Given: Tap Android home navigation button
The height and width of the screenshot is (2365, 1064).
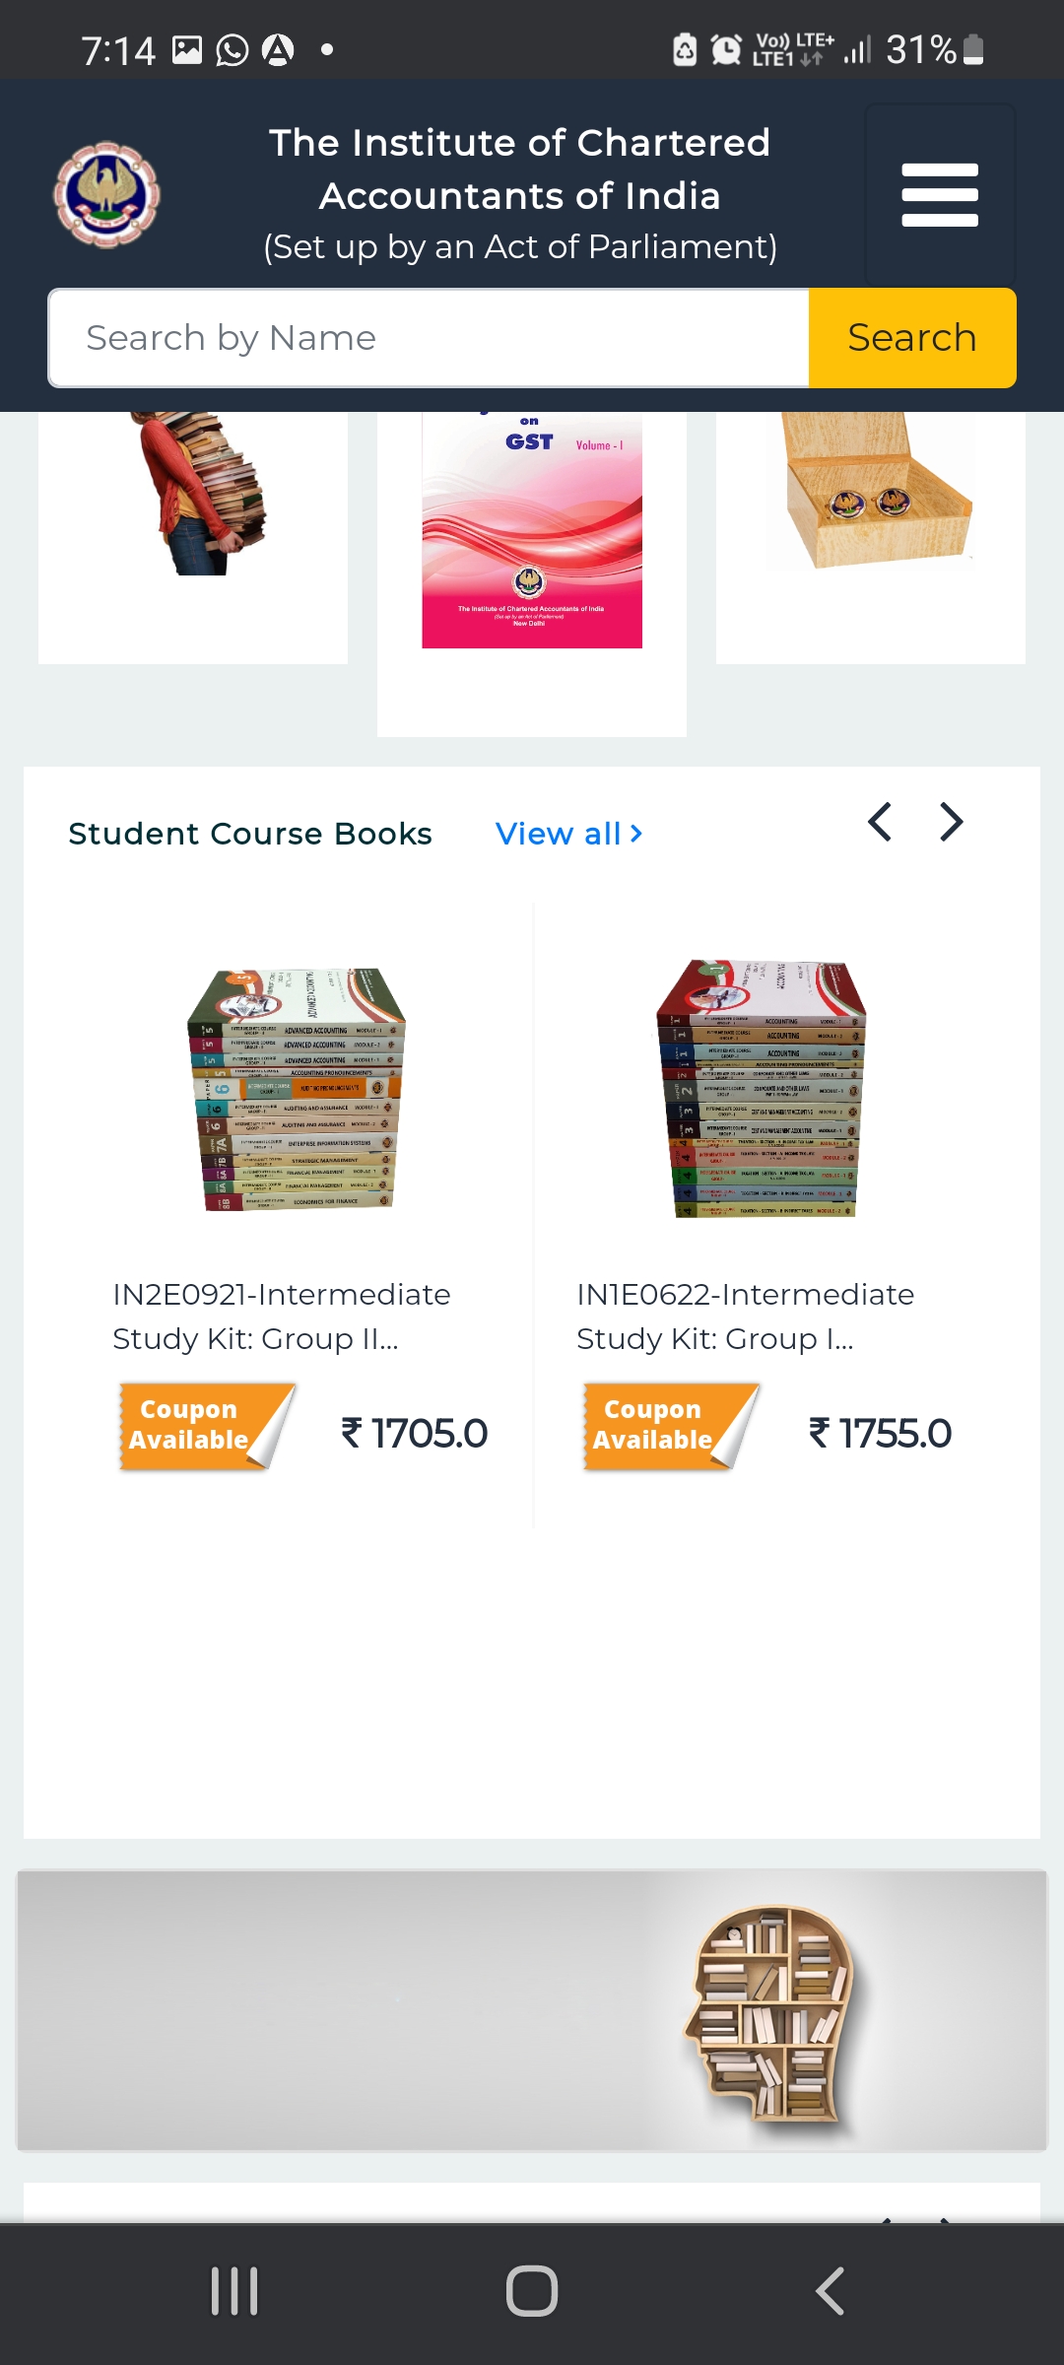Looking at the screenshot, I should tap(532, 2290).
